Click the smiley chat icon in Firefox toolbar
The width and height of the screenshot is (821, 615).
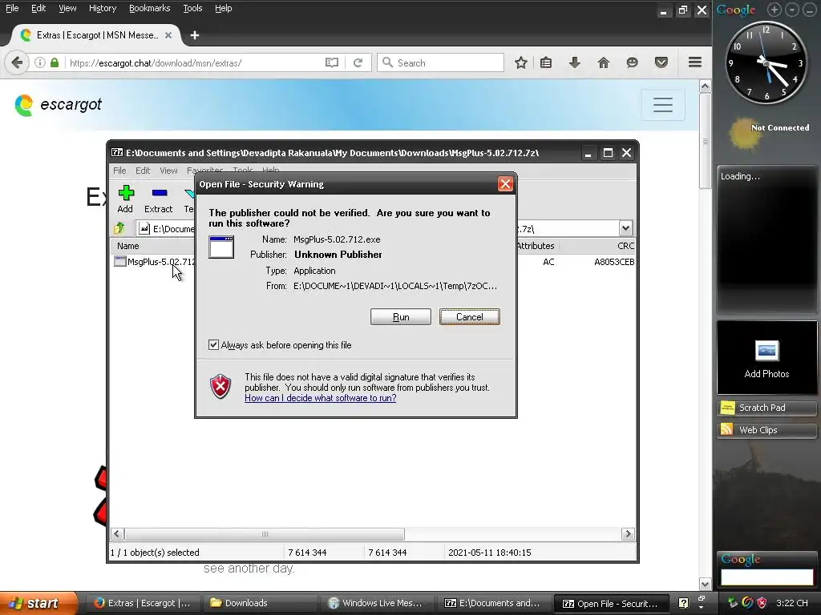(x=633, y=62)
